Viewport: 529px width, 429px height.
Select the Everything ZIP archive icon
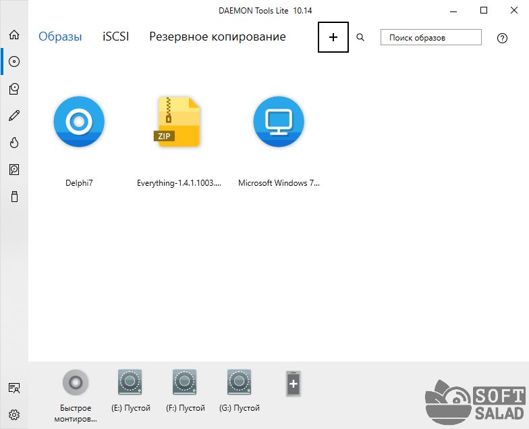click(x=178, y=122)
